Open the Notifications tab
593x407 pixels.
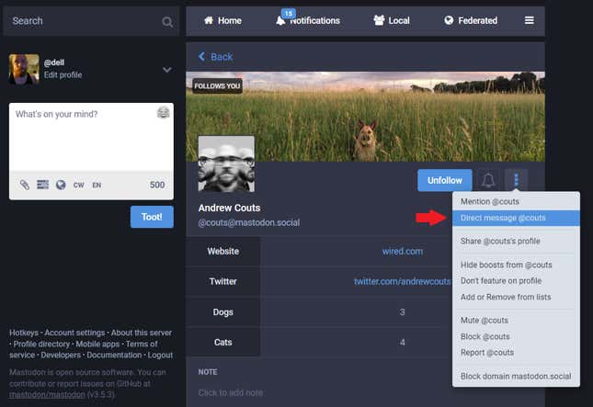coord(308,20)
